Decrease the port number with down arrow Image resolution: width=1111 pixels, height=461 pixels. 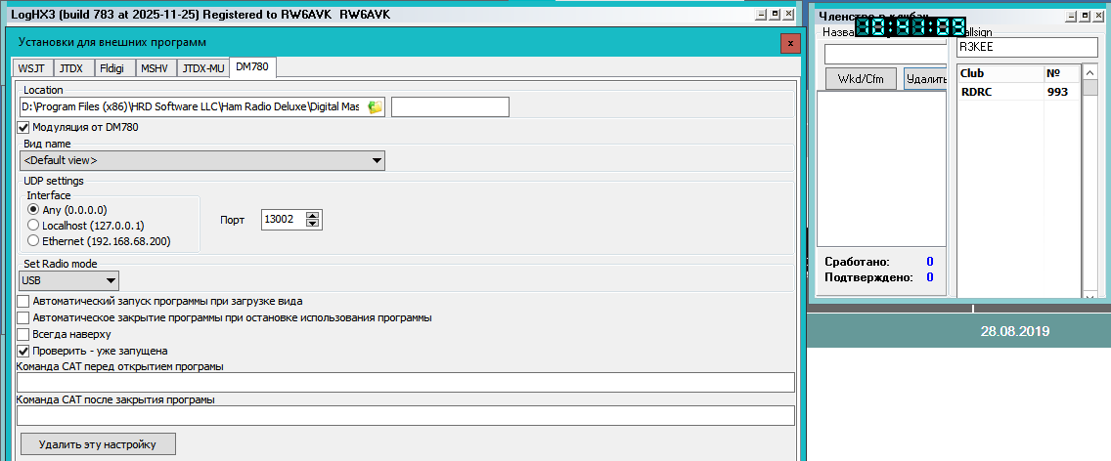[313, 225]
